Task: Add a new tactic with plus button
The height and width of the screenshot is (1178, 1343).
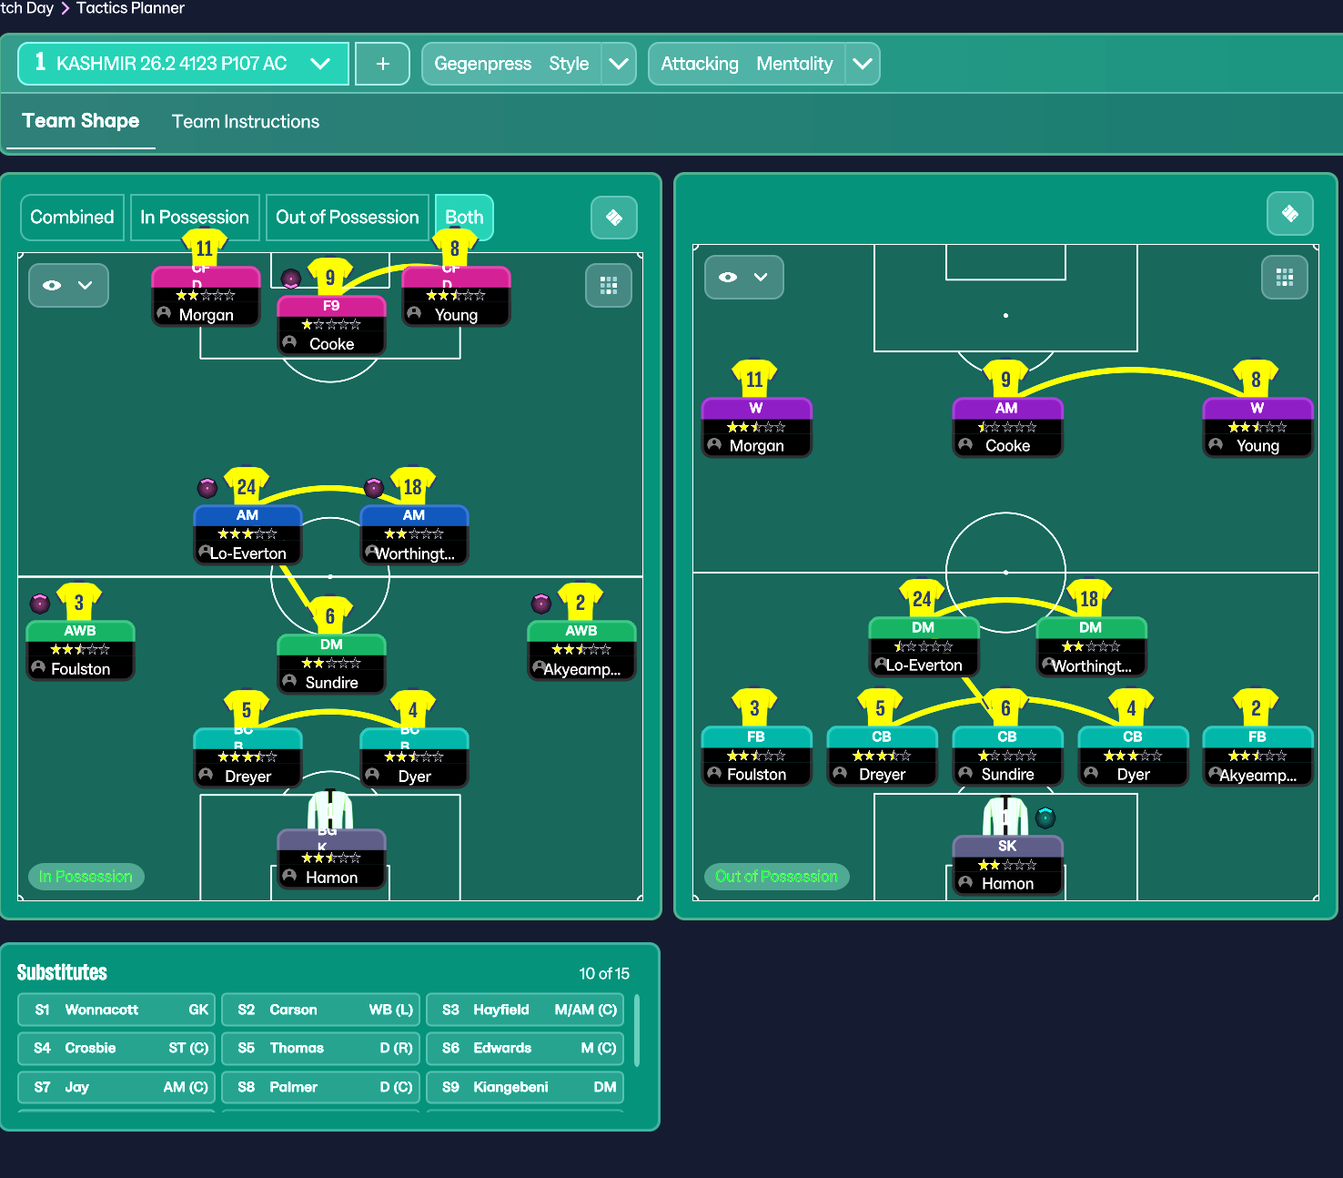Action: (382, 64)
